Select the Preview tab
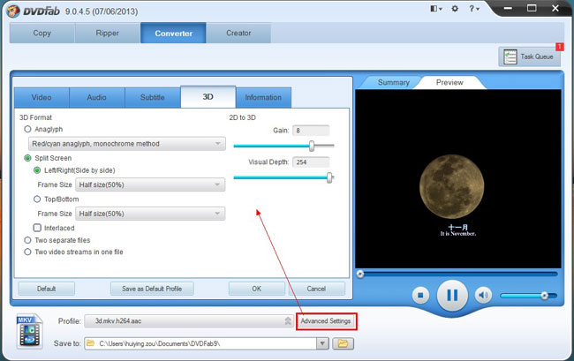Image resolution: width=574 pixels, height=361 pixels. 449,82
